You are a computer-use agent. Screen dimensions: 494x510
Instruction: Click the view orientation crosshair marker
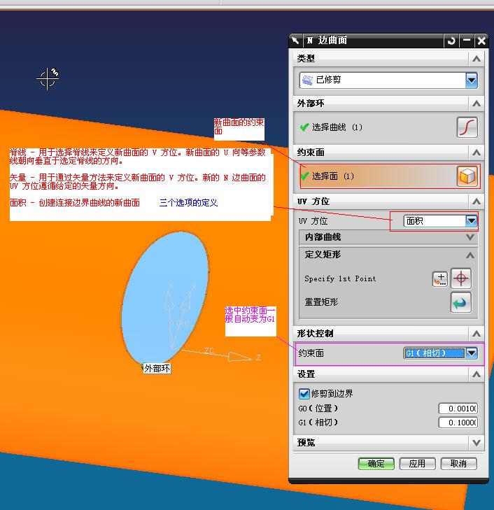[48, 79]
